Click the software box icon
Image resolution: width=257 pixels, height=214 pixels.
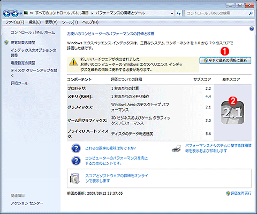tap(75, 178)
